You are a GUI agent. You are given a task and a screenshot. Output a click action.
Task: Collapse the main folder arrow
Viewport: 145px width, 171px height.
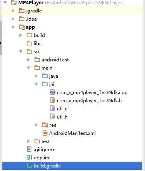pos(29,68)
